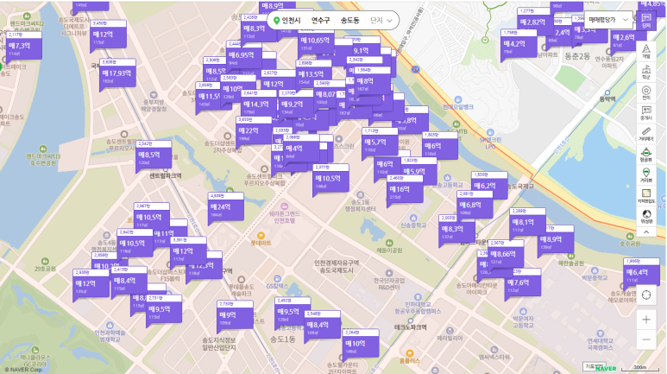Zoom in with the plus button
This screenshot has width=667, height=374.
pyautogui.click(x=646, y=320)
